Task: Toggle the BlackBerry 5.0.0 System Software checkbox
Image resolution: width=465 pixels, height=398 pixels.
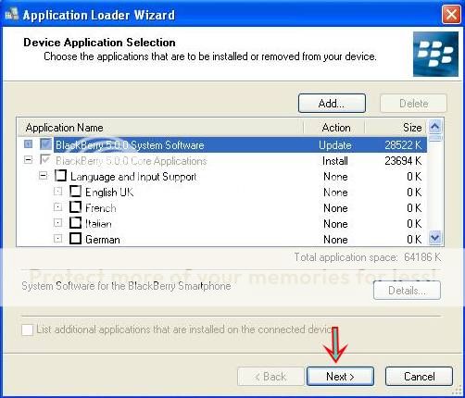Action: tap(45, 144)
